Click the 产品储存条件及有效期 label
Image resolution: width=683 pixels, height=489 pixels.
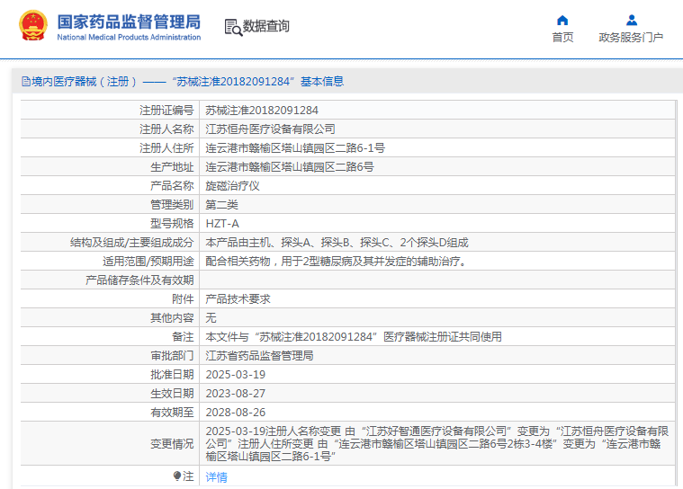(139, 280)
